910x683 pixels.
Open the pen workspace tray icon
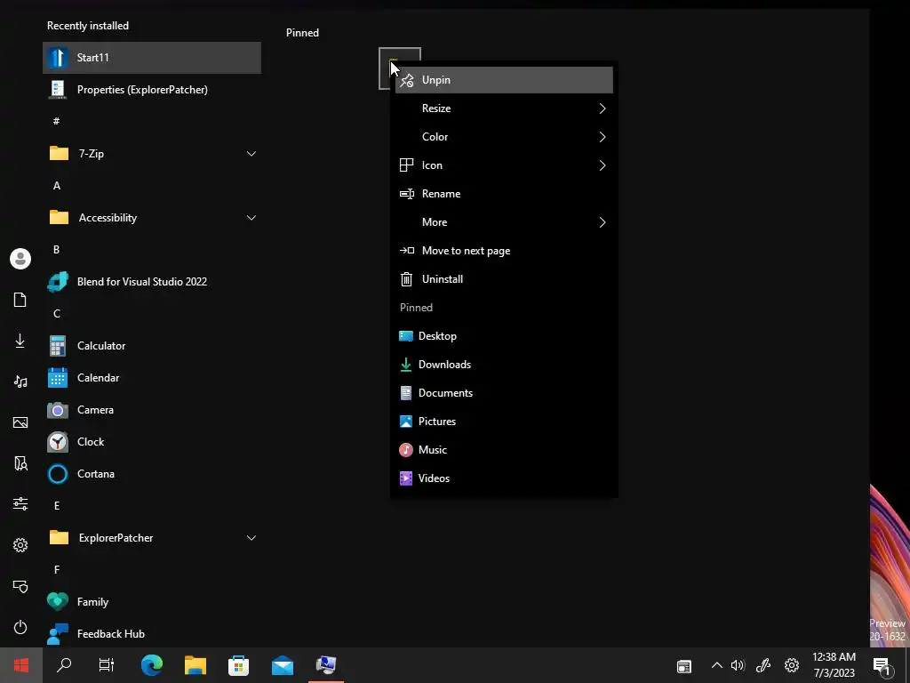[763, 665]
